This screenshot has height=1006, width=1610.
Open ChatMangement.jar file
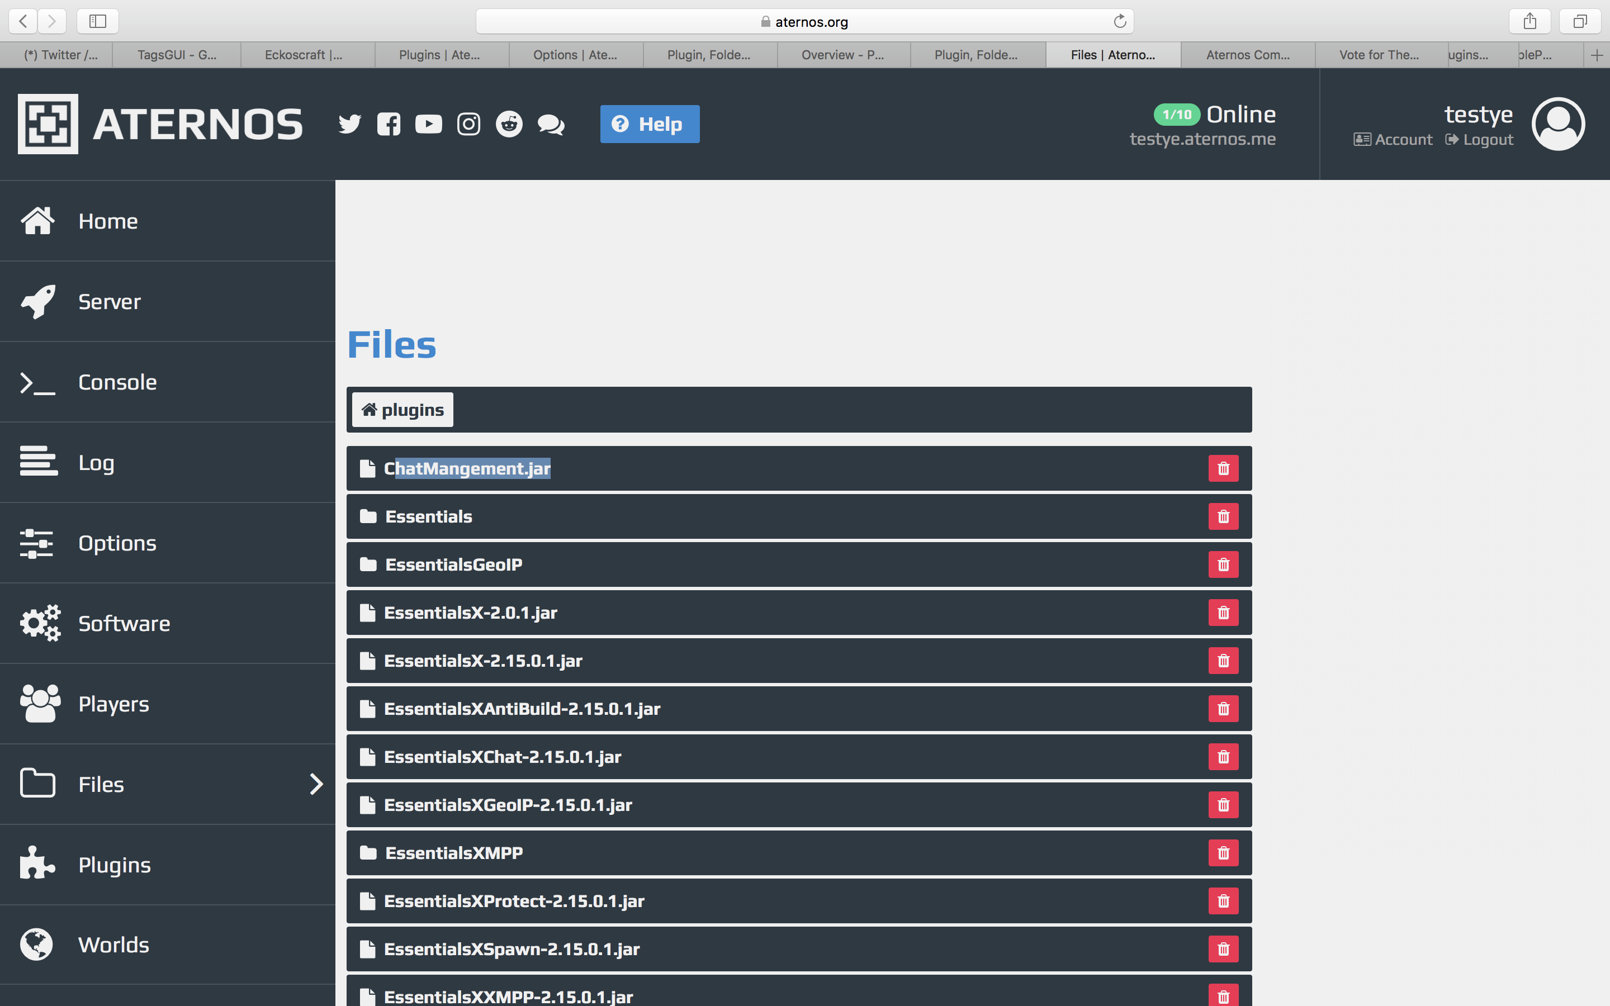point(799,468)
